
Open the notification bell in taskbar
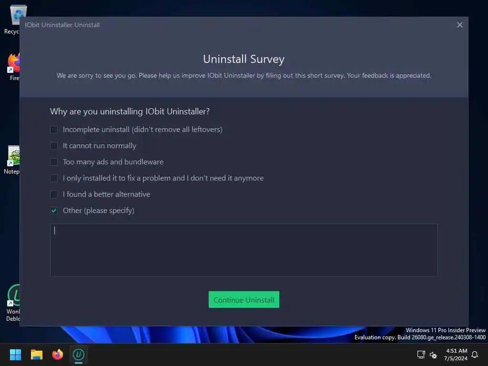pyautogui.click(x=475, y=355)
